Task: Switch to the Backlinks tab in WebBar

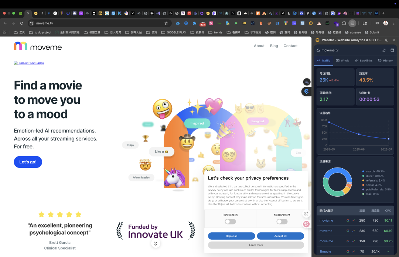Action: point(364,61)
